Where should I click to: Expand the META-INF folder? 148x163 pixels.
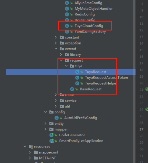pyautogui.click(x=30, y=158)
